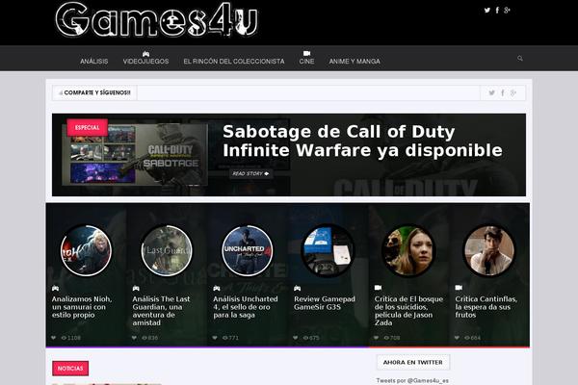Click Facebook icon in Comparte y síguenos bar
Screen dimensions: 578x385
(x=503, y=92)
